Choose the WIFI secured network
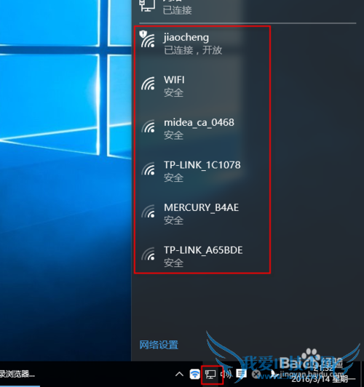Viewport: 364px width, 387px height. (x=248, y=86)
